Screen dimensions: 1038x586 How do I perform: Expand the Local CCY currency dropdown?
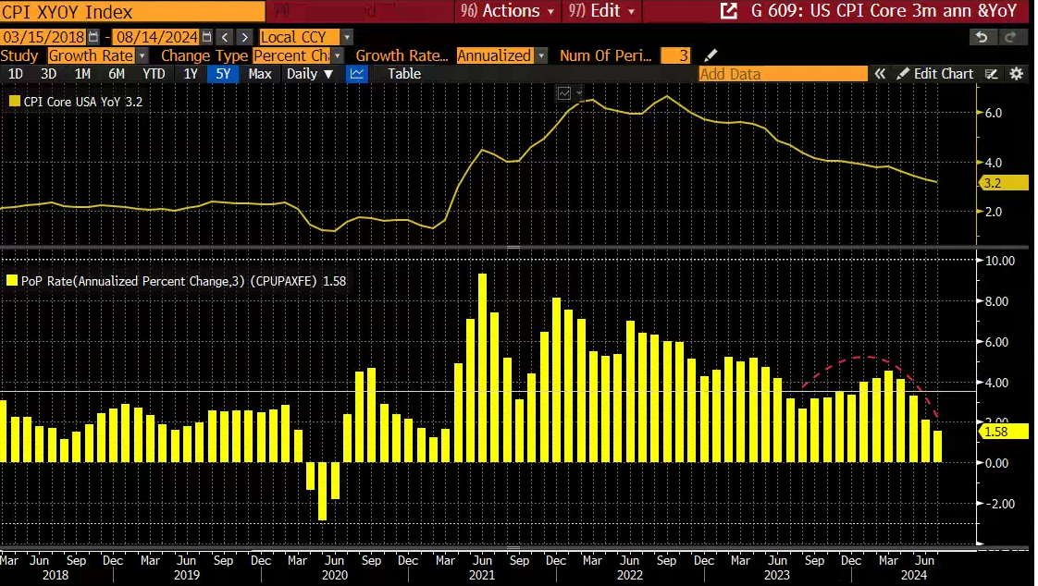[347, 37]
